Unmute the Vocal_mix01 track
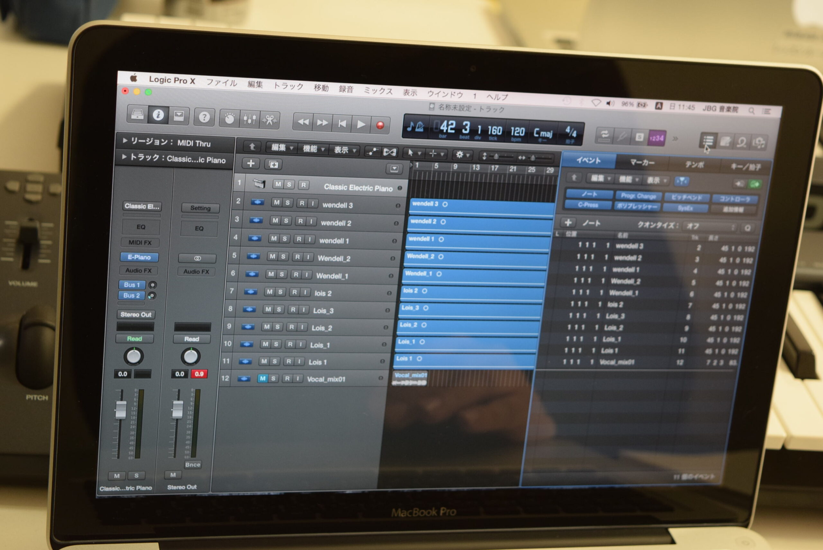823x550 pixels. [262, 378]
